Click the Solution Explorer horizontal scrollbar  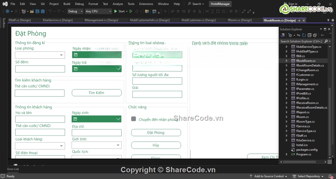click(304, 162)
